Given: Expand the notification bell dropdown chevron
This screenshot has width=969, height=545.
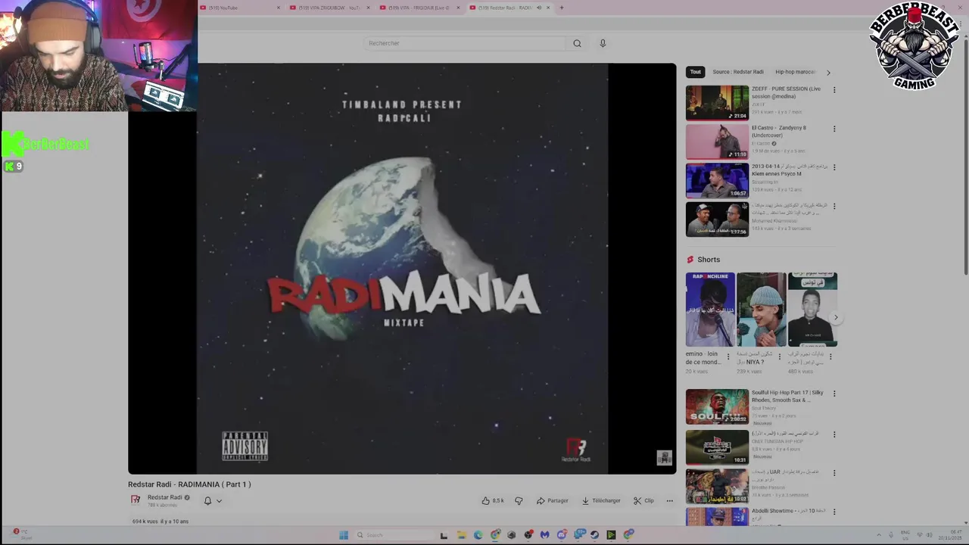Looking at the screenshot, I should [219, 500].
